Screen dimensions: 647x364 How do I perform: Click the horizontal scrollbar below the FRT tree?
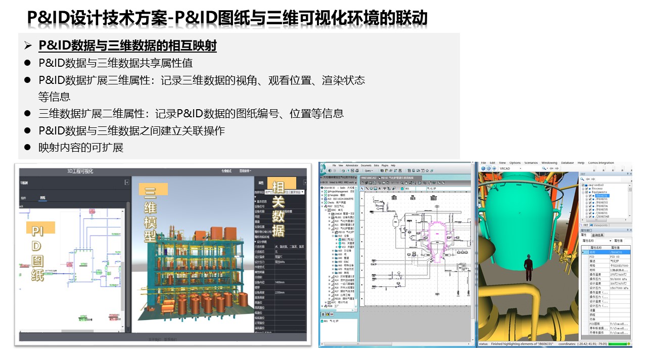tap(597, 219)
